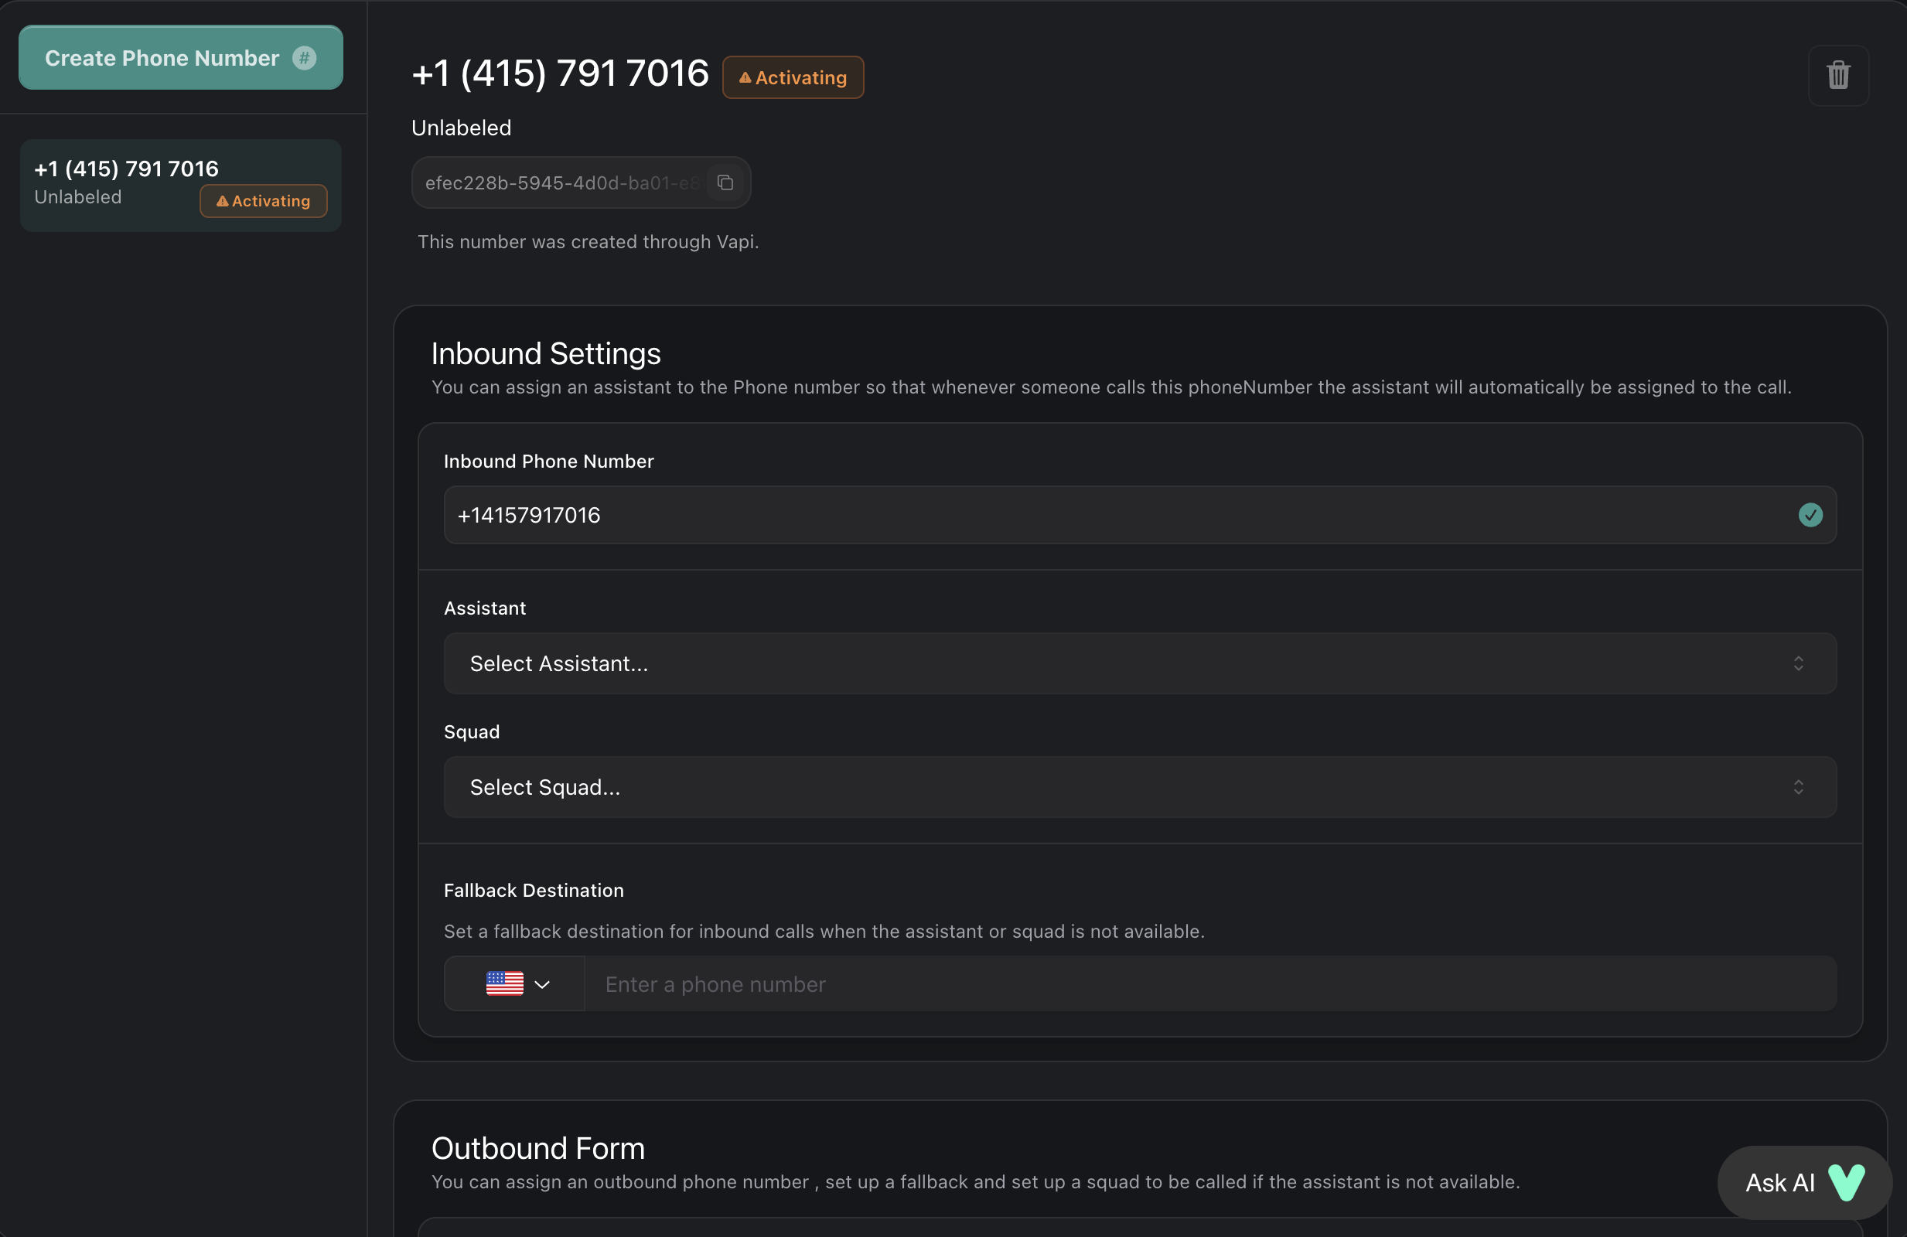Screen dimensions: 1907x1237
Task: Copy the phone number ID via copy icon
Action: (725, 182)
